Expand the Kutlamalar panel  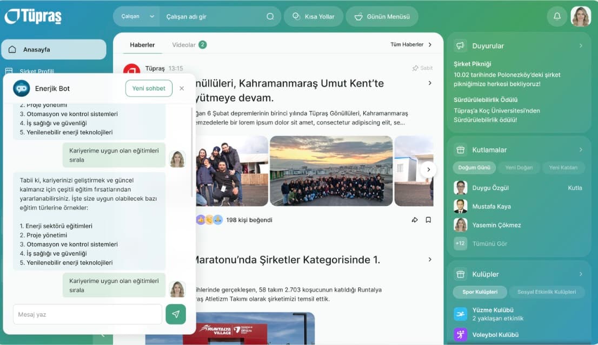pyautogui.click(x=582, y=150)
